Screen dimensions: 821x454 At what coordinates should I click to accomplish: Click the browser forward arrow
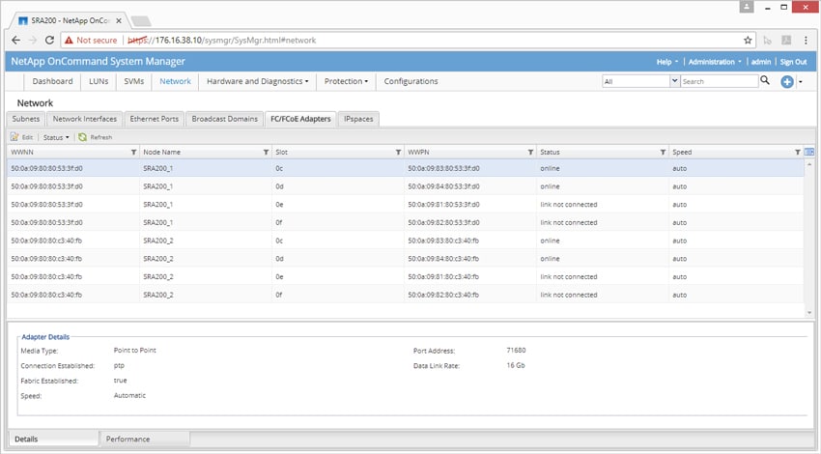33,41
